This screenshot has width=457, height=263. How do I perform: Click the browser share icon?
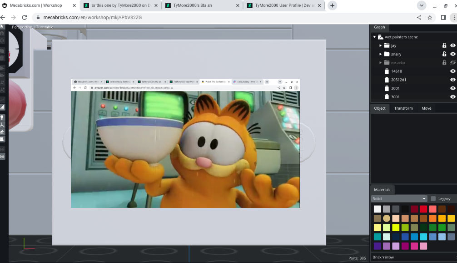(x=419, y=17)
